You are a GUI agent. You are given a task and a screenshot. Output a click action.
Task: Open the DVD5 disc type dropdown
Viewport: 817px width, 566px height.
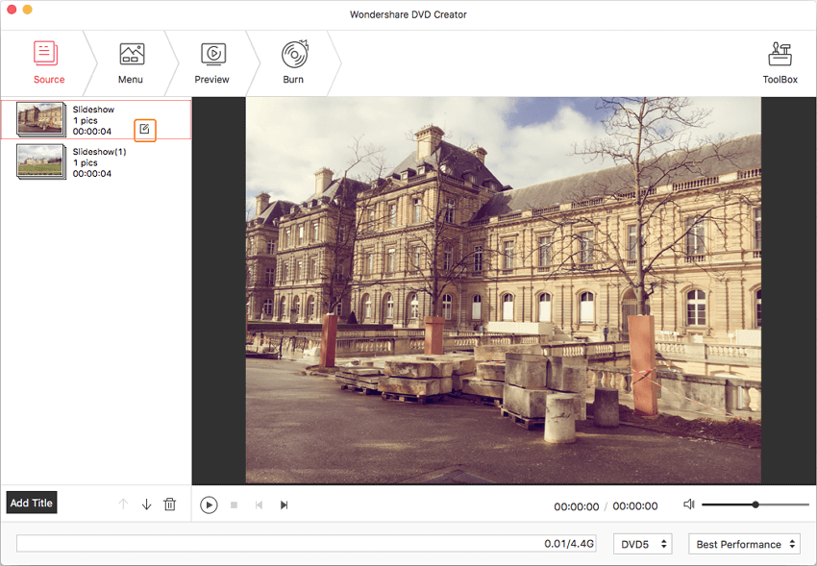643,544
